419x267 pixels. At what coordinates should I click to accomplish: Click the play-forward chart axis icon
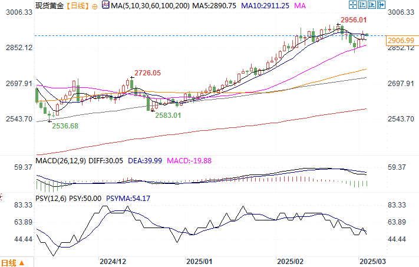(x=372, y=5)
